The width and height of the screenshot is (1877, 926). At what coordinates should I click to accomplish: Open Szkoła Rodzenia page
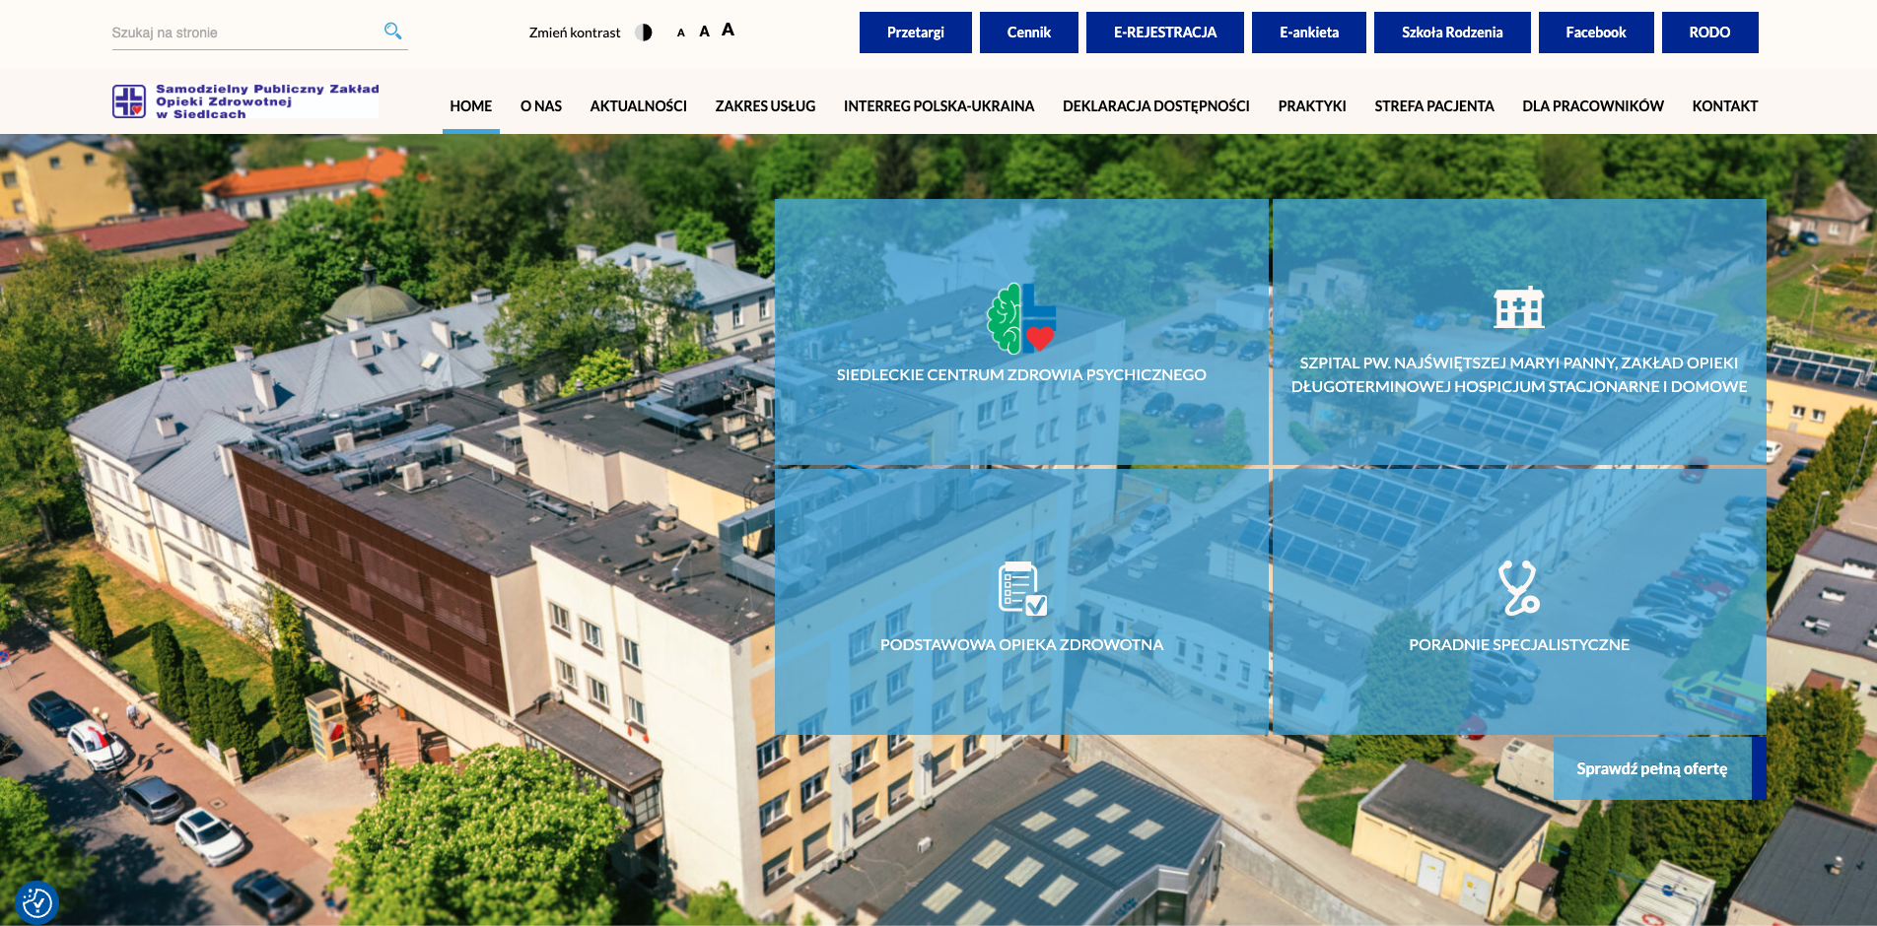(1452, 33)
